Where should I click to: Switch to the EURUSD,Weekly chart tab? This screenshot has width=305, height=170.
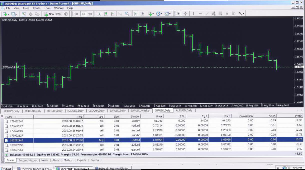[140, 110]
